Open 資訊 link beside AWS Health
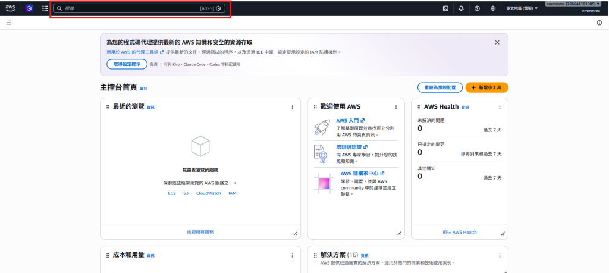 [465, 108]
